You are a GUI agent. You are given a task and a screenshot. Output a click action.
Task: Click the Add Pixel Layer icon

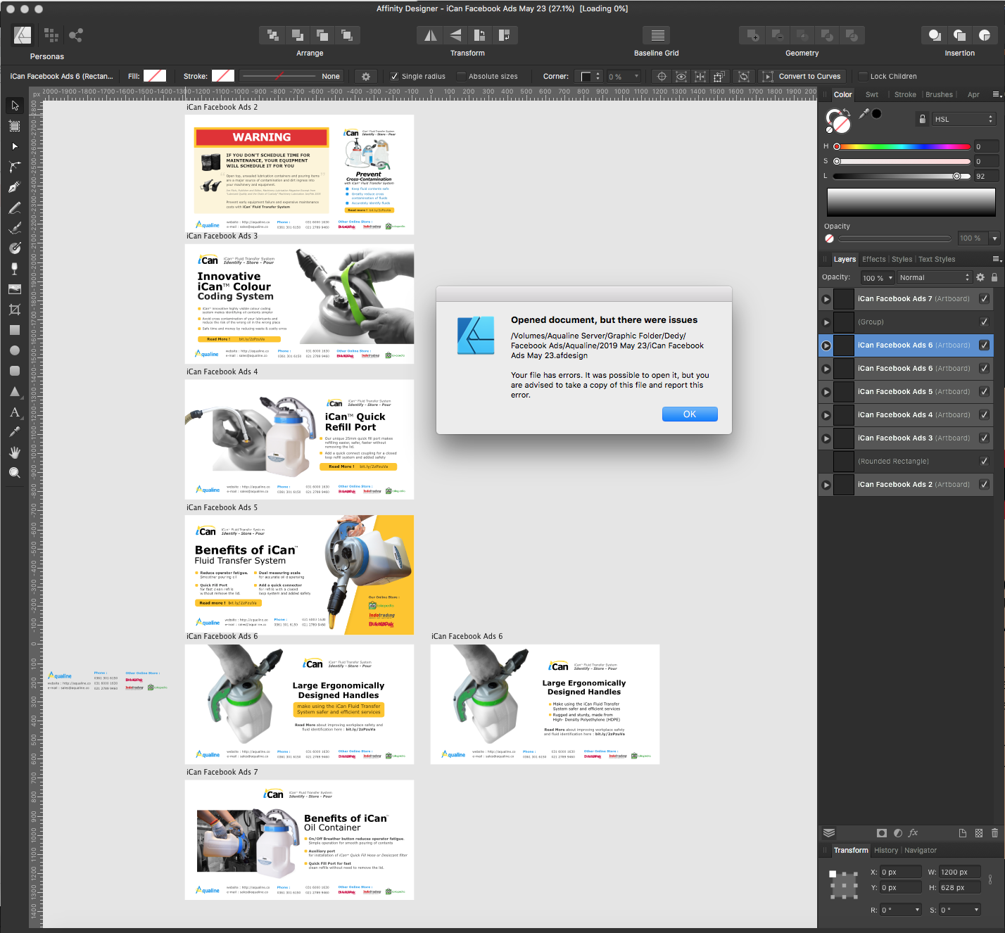(x=979, y=833)
